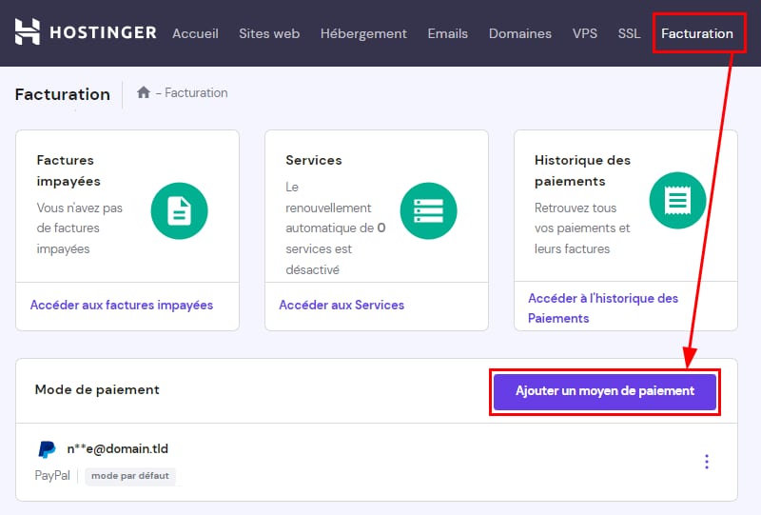This screenshot has height=515, width=761.
Task: Click the PayPal logo icon
Action: click(47, 449)
